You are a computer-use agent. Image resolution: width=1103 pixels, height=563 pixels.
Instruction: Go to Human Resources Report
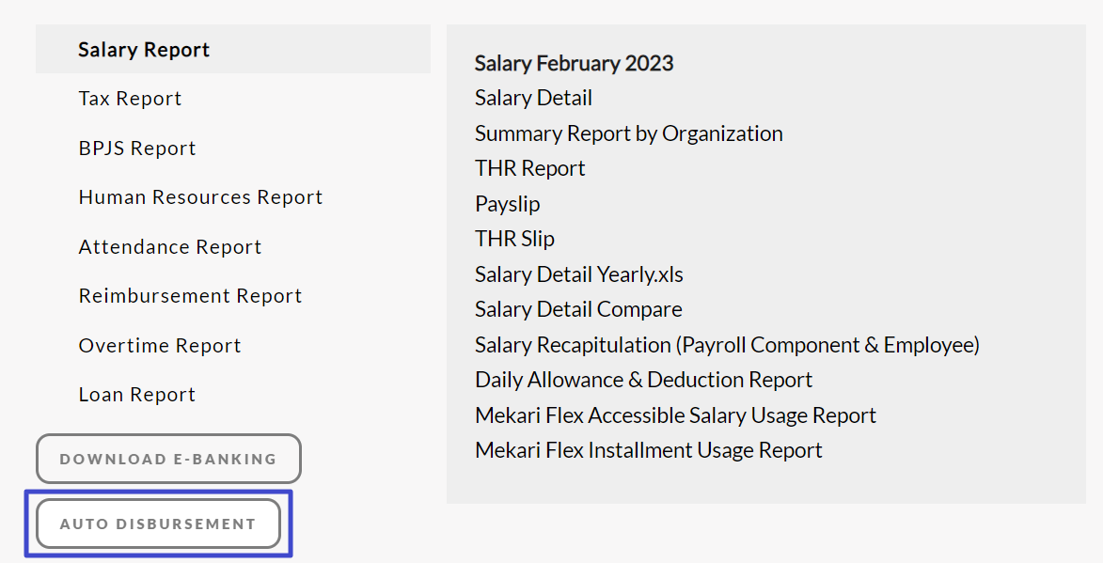point(200,197)
